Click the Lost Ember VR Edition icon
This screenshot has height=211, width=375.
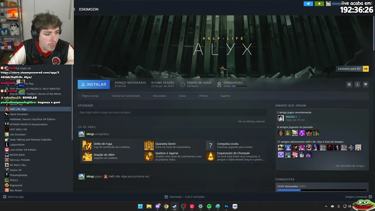(x=7, y=150)
